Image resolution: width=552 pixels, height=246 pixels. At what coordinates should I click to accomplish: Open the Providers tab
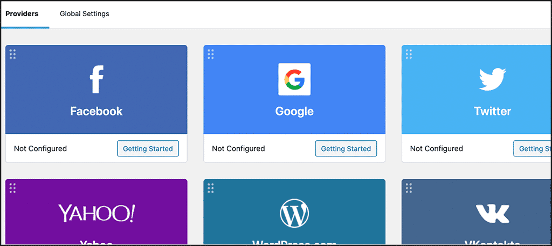tap(22, 13)
